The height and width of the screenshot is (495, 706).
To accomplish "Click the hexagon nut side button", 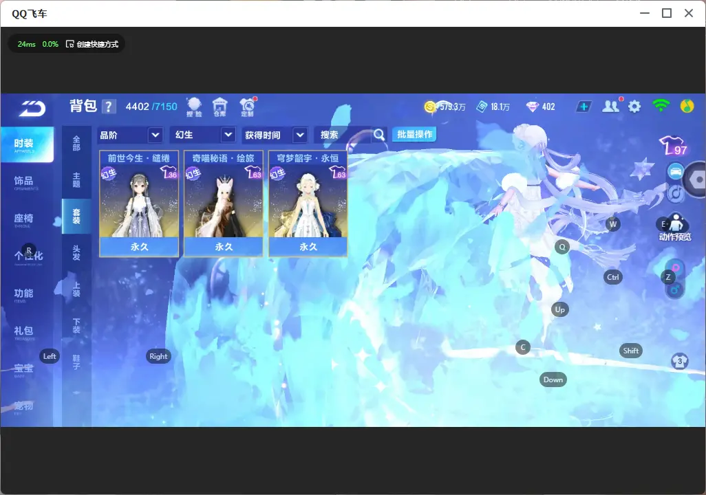I will [697, 180].
